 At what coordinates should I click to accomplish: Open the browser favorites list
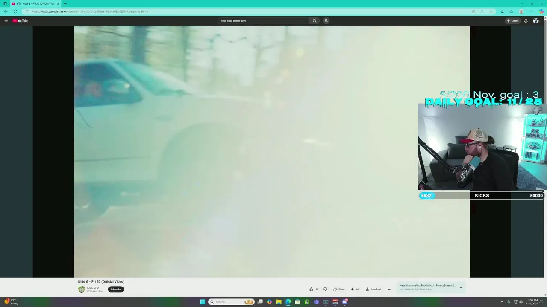[x=512, y=12]
